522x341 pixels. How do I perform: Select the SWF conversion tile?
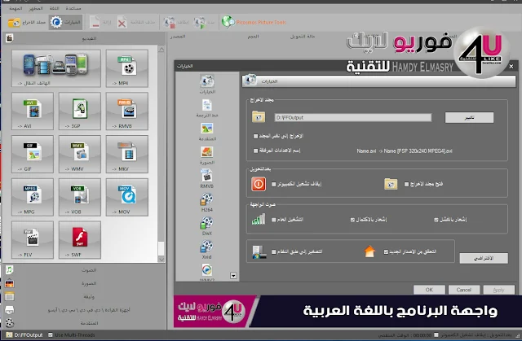point(80,240)
